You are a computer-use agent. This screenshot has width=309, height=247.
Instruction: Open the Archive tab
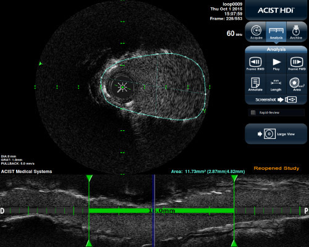296,32
